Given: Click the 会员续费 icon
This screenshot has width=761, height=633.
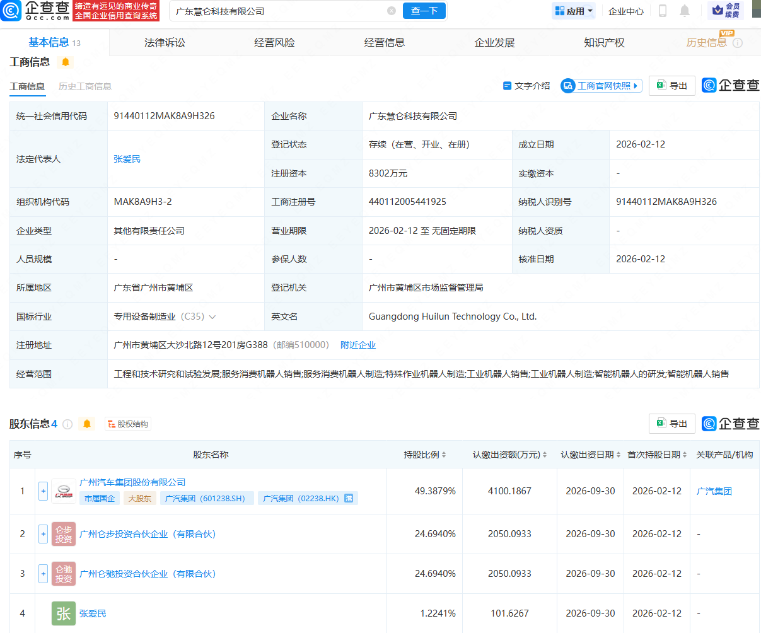Looking at the screenshot, I should point(726,11).
